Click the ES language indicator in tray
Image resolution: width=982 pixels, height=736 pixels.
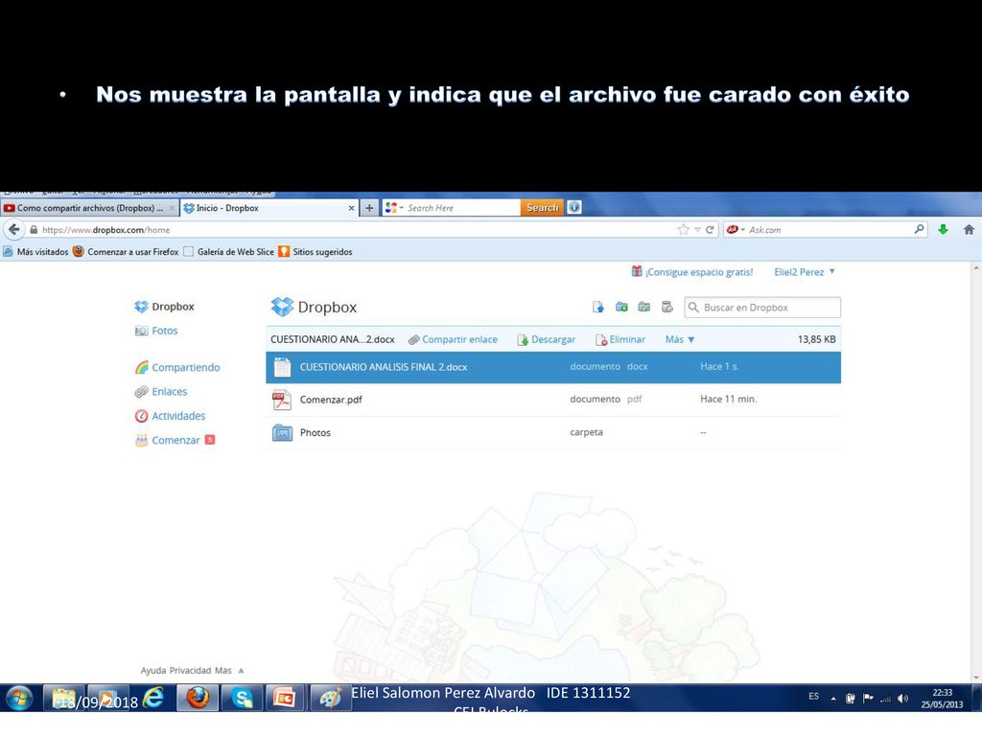(813, 696)
